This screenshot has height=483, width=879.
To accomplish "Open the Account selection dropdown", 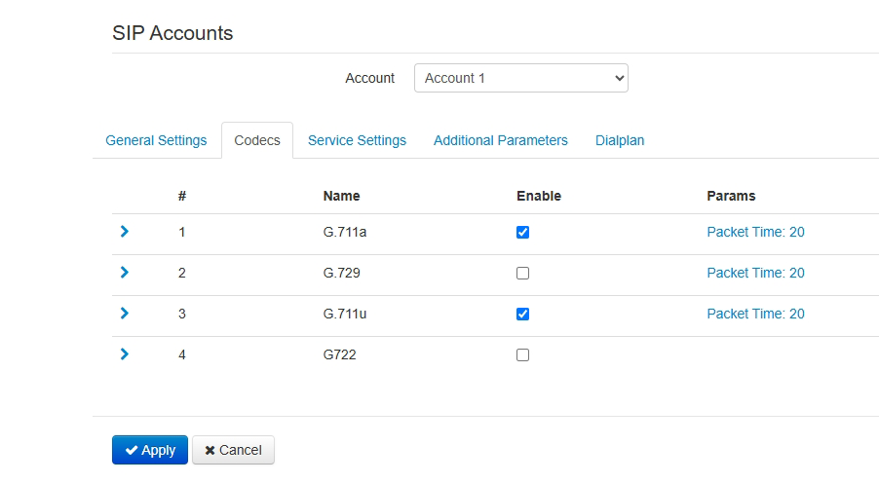I will pyautogui.click(x=520, y=78).
